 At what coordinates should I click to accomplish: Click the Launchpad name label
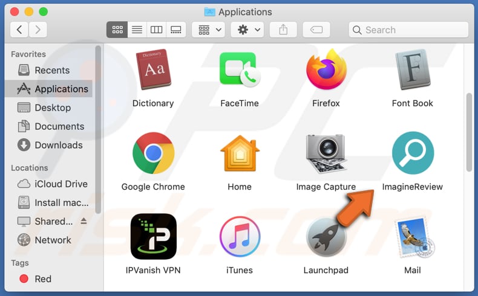(x=326, y=270)
